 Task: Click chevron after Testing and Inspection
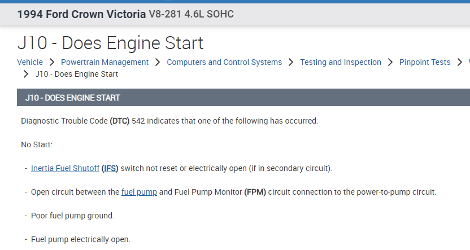[x=390, y=62]
